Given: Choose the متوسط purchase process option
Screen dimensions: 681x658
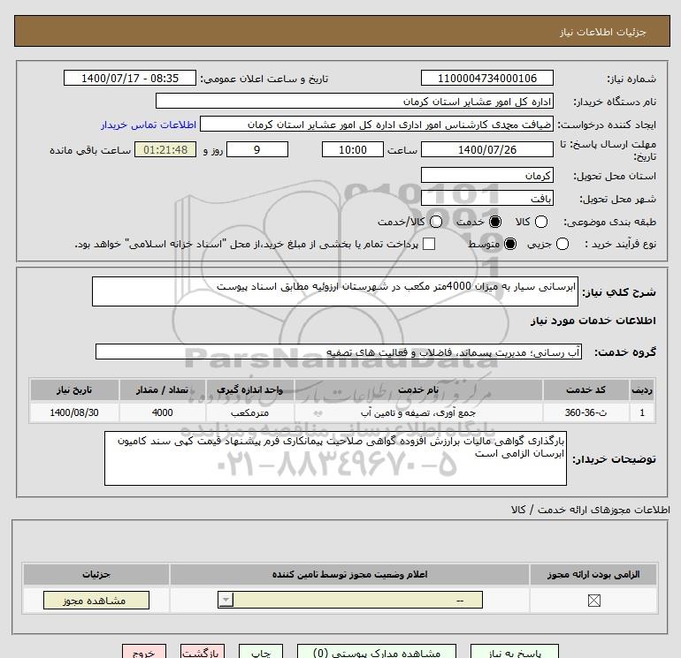Looking at the screenshot, I should pyautogui.click(x=510, y=244).
